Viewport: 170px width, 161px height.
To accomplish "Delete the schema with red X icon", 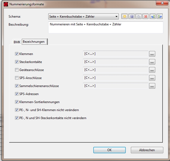I will 146,17.
